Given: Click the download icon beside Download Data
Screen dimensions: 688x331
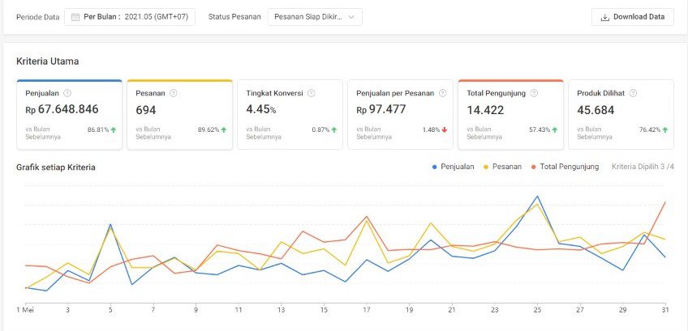Looking at the screenshot, I should click(x=605, y=17).
